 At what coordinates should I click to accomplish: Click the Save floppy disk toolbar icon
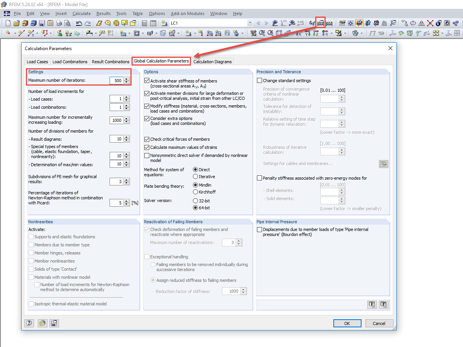(x=42, y=23)
